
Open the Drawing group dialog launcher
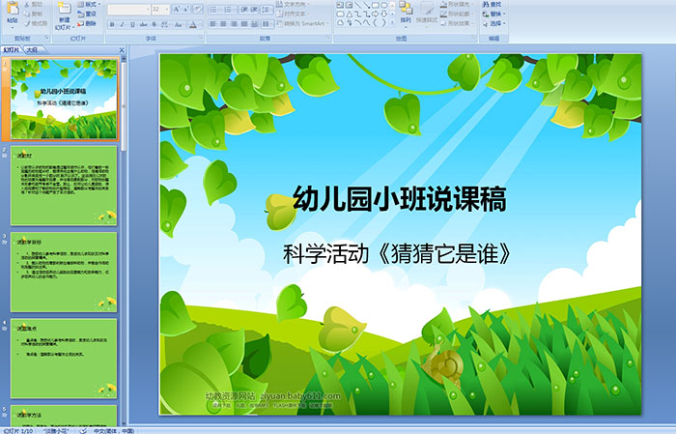coord(473,38)
